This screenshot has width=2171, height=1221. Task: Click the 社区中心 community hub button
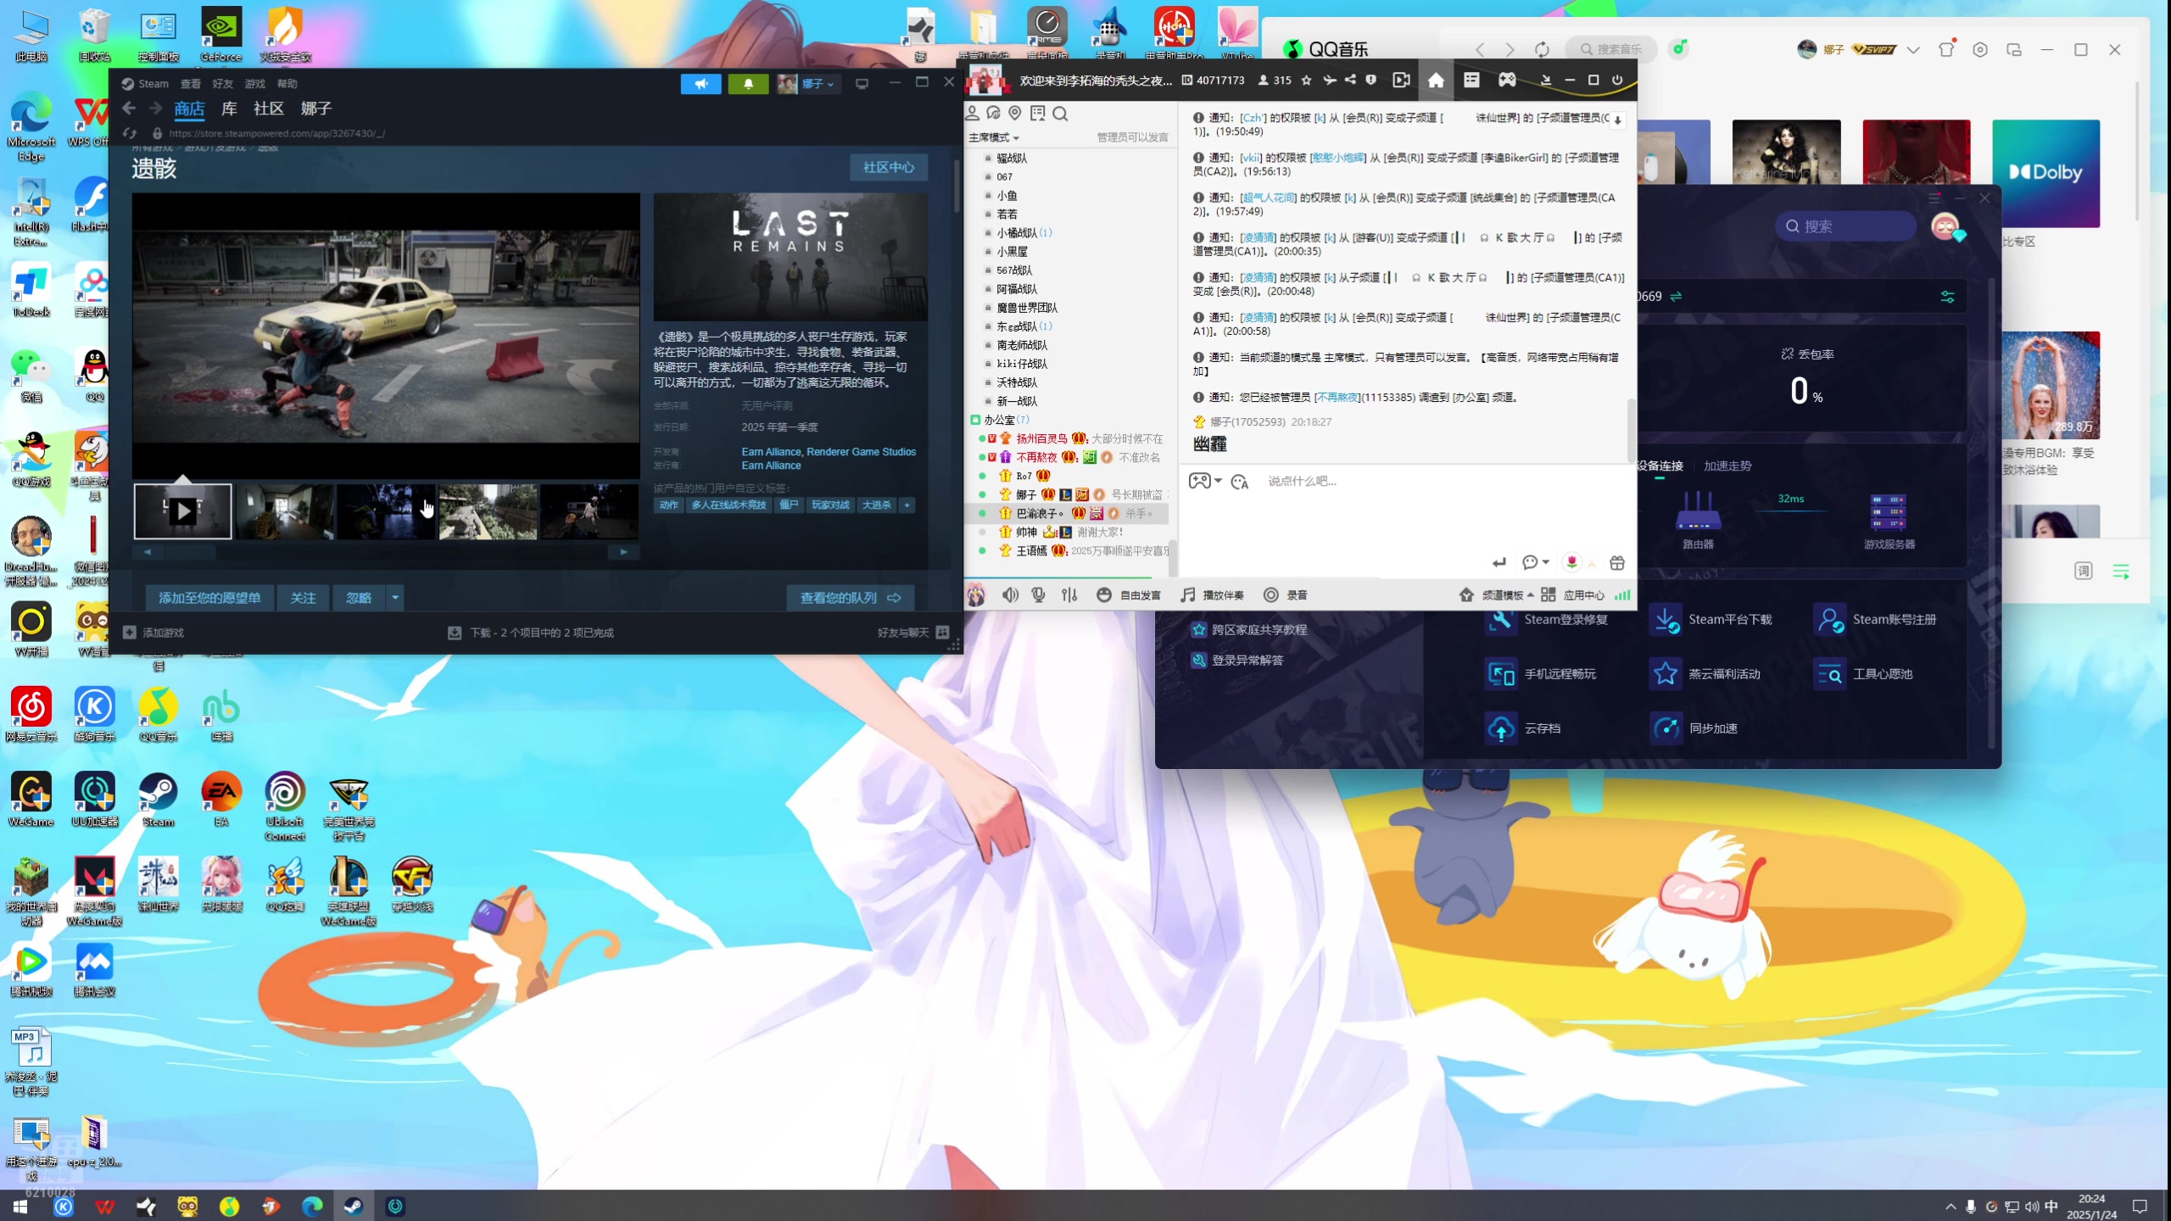(x=889, y=167)
